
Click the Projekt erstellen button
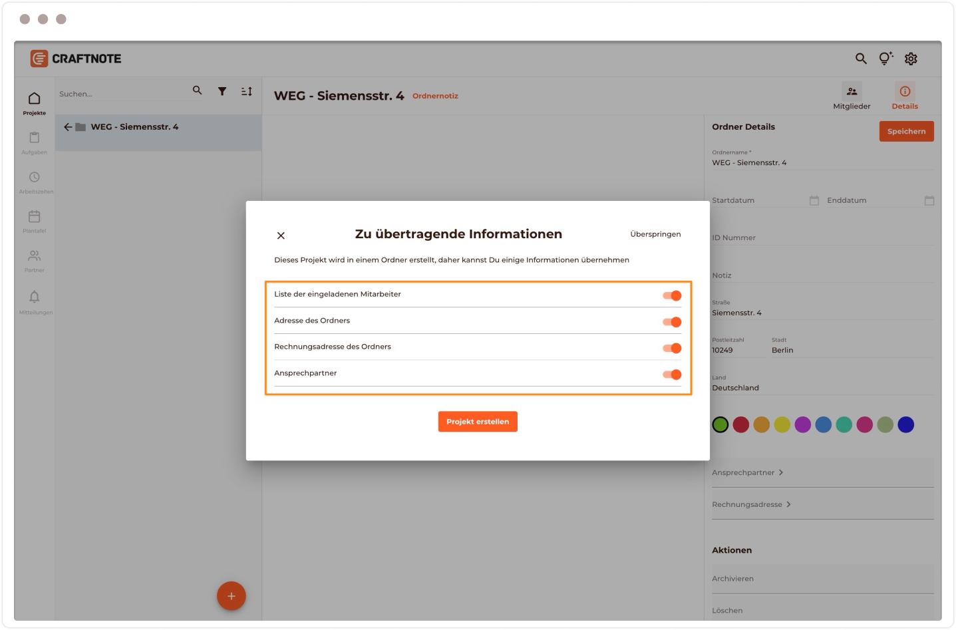coord(478,422)
